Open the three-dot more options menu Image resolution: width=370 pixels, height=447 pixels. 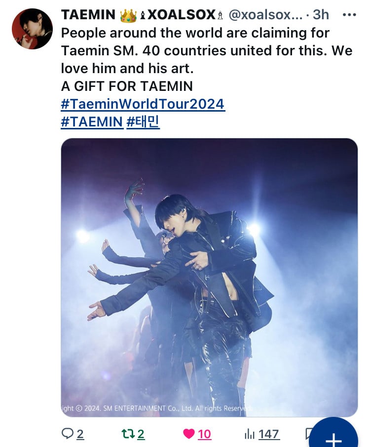(349, 15)
